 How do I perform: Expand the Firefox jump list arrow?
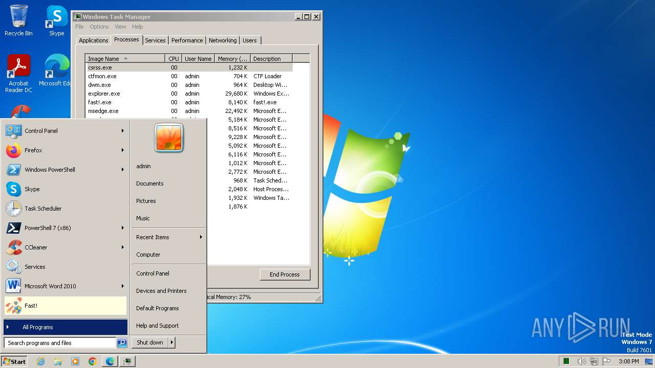pos(123,150)
